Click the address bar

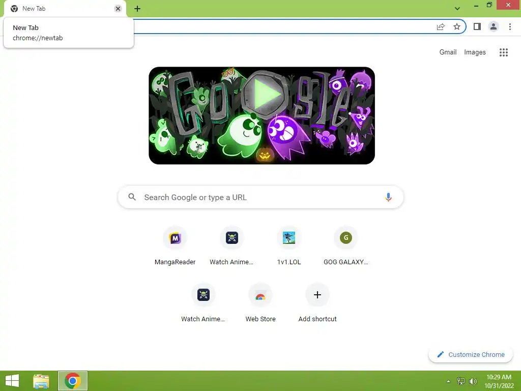click(282, 26)
